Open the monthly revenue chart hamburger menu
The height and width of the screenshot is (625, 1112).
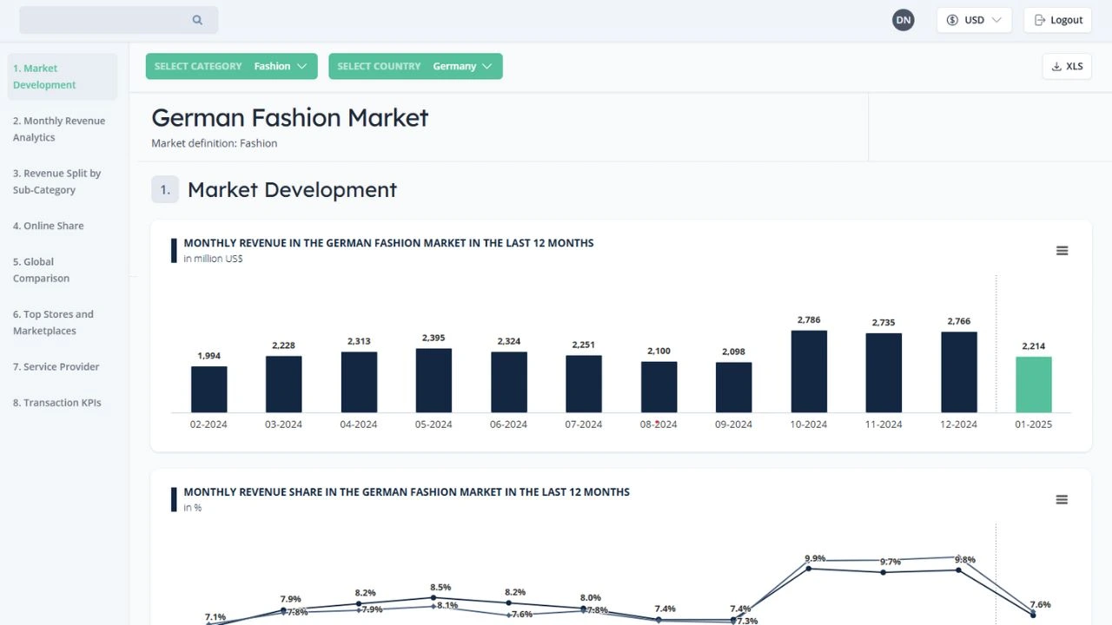pos(1062,250)
